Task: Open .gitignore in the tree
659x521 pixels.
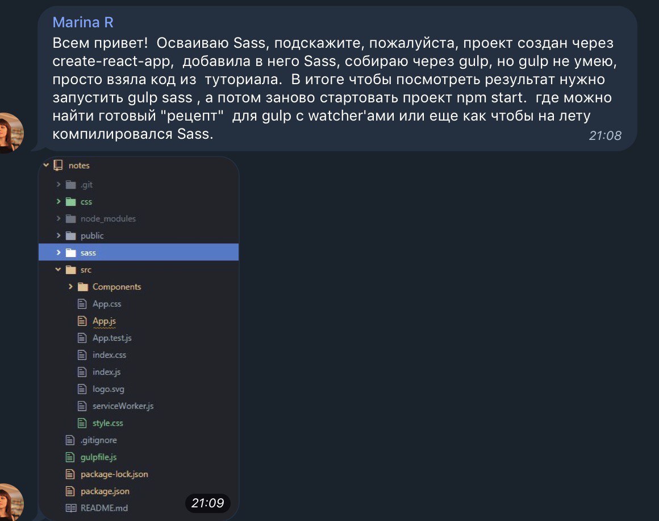Action: [99, 440]
